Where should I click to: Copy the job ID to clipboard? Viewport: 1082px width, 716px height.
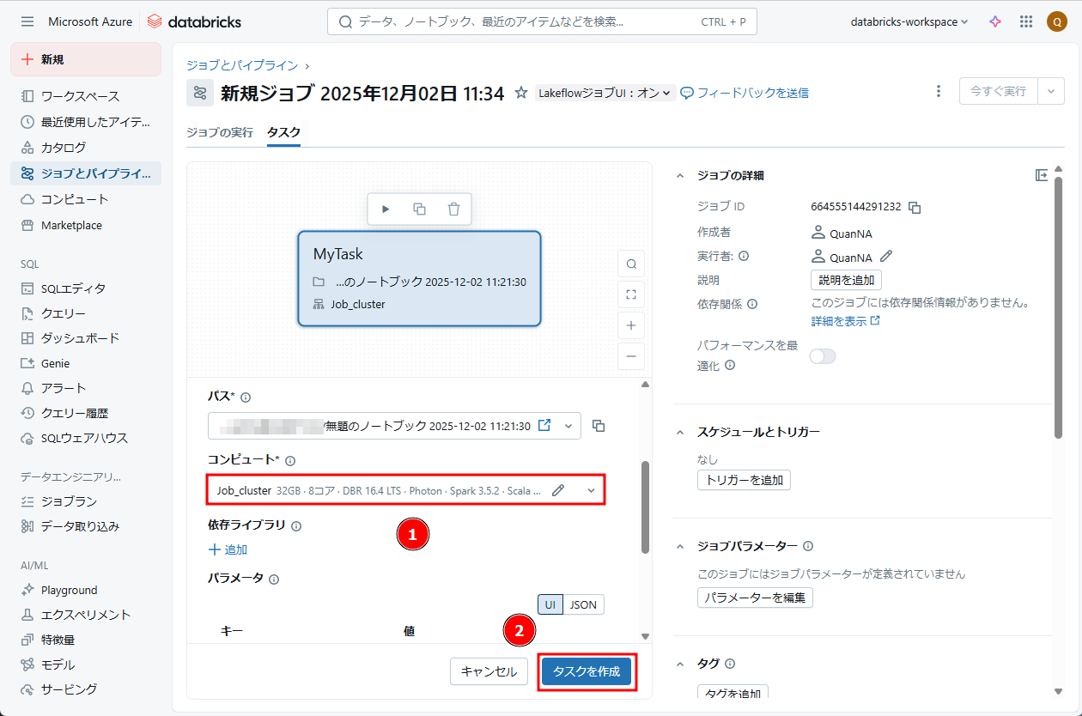click(915, 207)
